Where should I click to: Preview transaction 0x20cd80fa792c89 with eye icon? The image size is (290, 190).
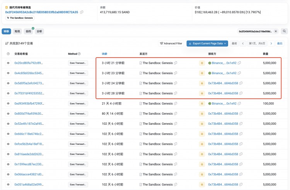click(8, 63)
